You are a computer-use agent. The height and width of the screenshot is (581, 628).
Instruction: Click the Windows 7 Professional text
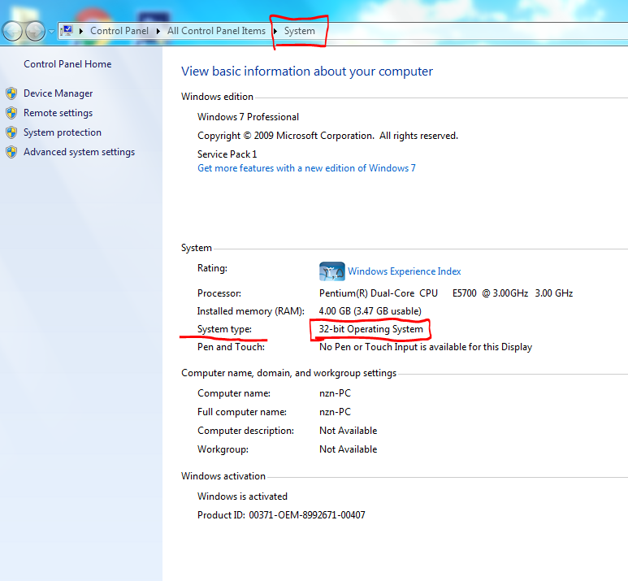[x=248, y=117]
